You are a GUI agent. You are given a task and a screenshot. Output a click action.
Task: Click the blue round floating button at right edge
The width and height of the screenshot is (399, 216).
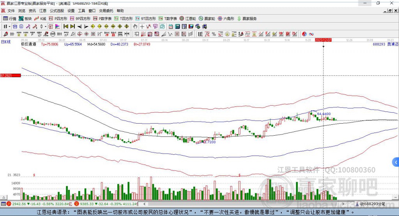[395, 162]
